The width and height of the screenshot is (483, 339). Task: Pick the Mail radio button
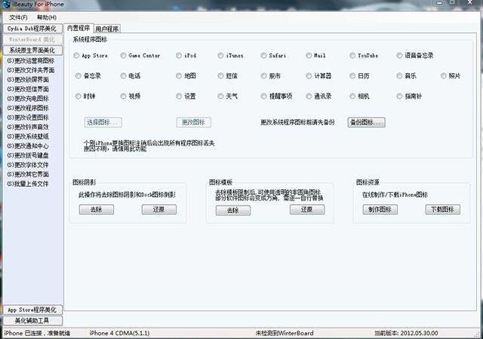coord(309,56)
